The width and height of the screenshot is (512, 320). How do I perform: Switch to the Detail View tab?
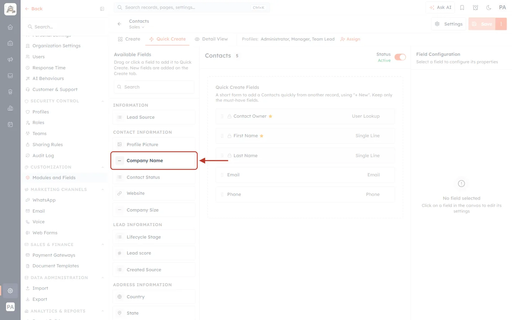211,39
